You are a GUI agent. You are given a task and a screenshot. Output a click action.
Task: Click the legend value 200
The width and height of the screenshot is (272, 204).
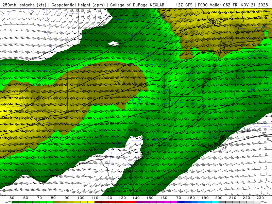click(x=219, y=198)
